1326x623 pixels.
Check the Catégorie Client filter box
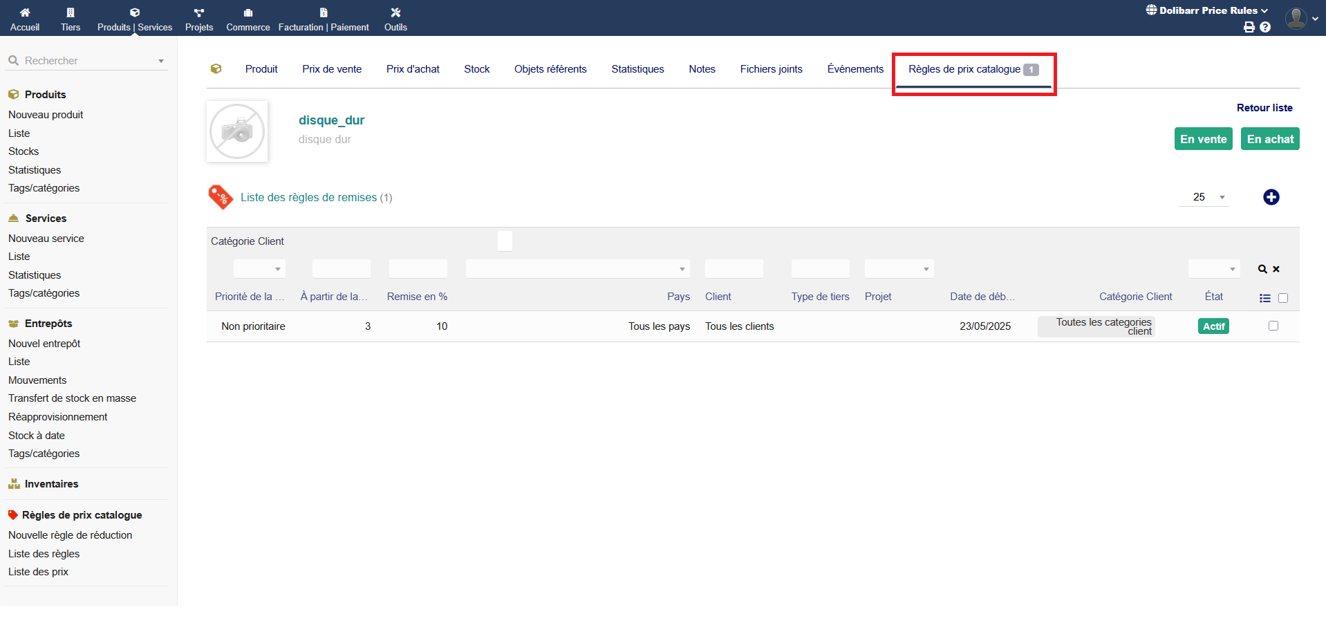pyautogui.click(x=505, y=241)
